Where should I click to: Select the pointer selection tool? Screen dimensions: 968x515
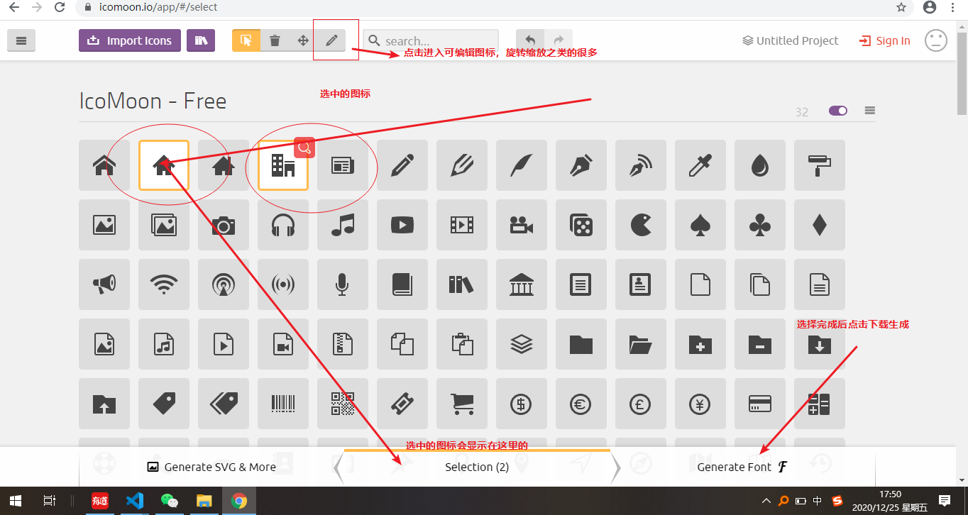(x=246, y=40)
